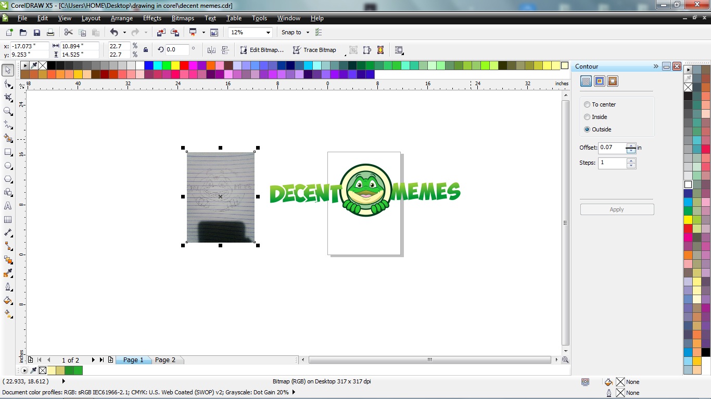Open the Snap to dropdown
The image size is (711, 399).
pyautogui.click(x=308, y=32)
